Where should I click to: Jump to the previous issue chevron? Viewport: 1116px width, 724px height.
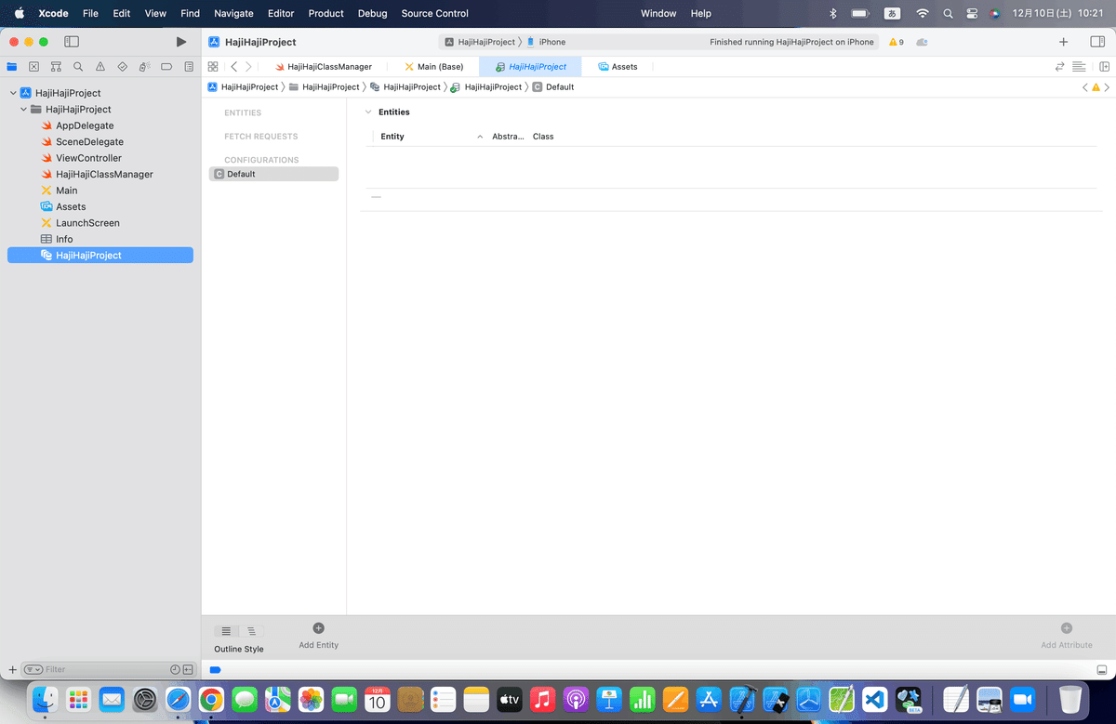pos(1085,86)
